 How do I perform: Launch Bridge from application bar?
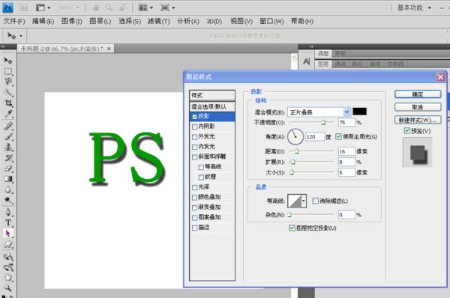(x=24, y=7)
